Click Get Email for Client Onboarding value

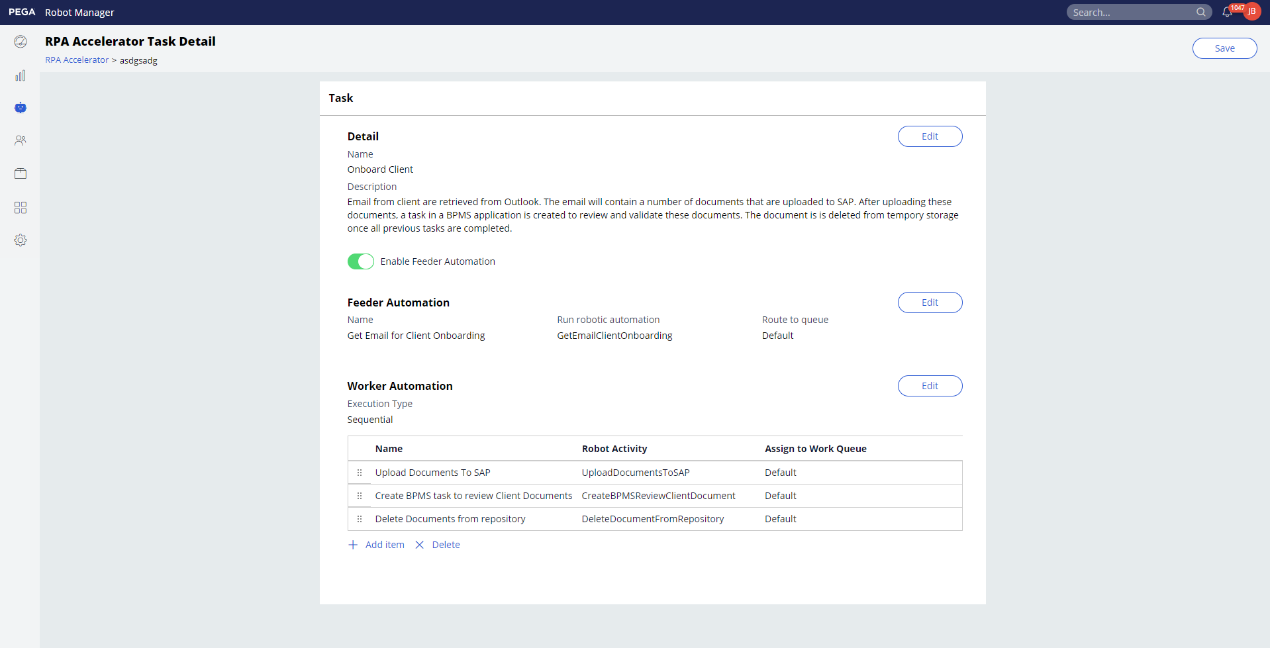pos(416,336)
